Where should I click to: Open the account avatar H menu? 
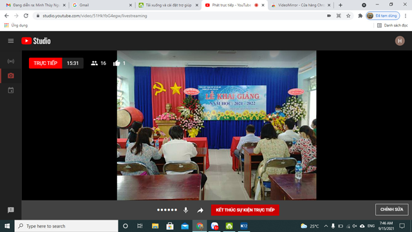[400, 41]
